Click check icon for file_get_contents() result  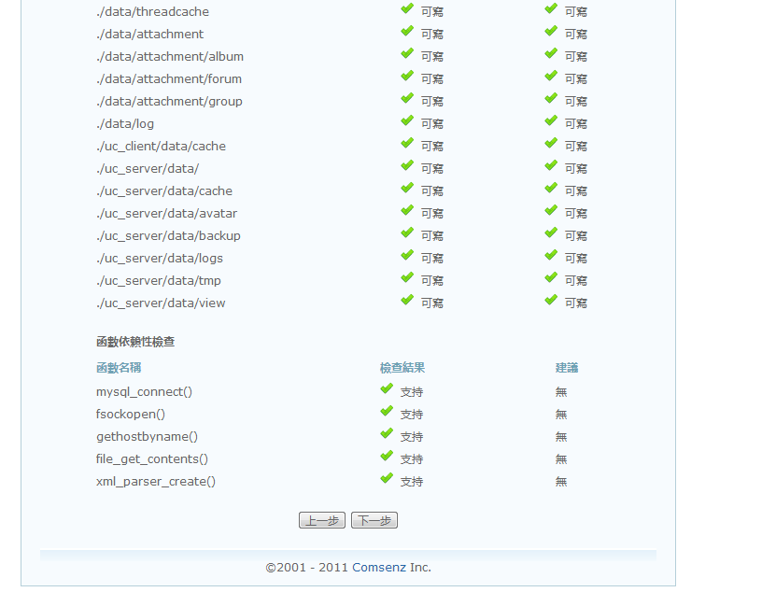pyautogui.click(x=387, y=456)
